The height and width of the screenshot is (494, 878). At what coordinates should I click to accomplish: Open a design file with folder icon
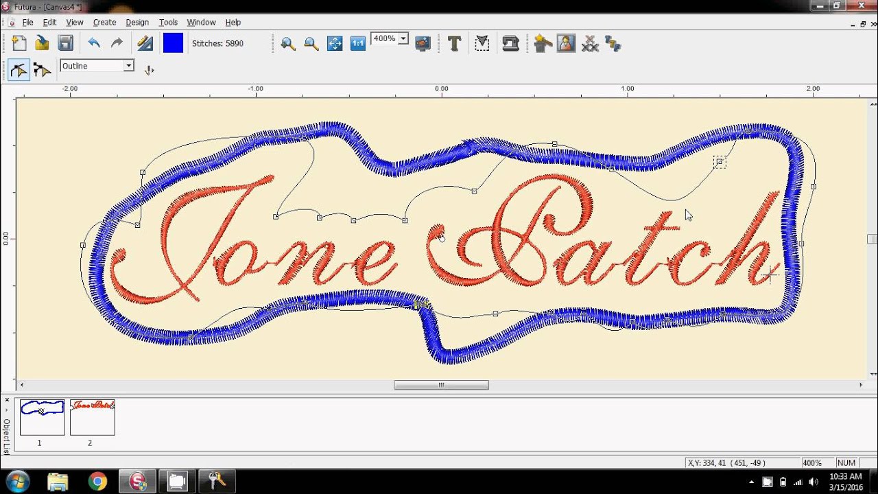43,43
